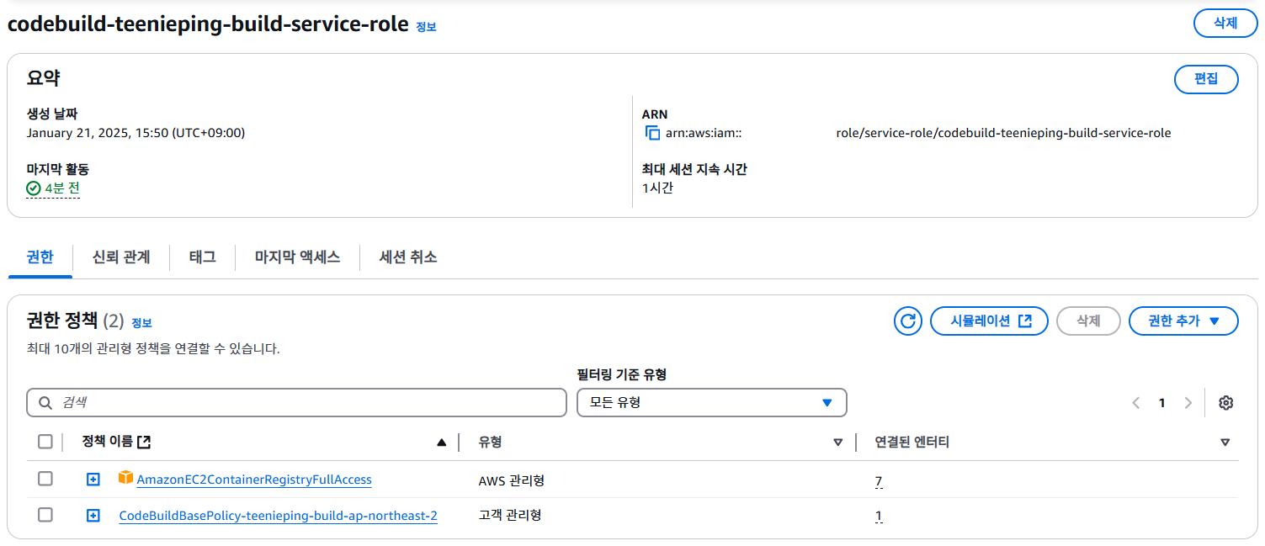Switch to the 신뢰 관계 tab
The width and height of the screenshot is (1265, 546).
coord(121,257)
